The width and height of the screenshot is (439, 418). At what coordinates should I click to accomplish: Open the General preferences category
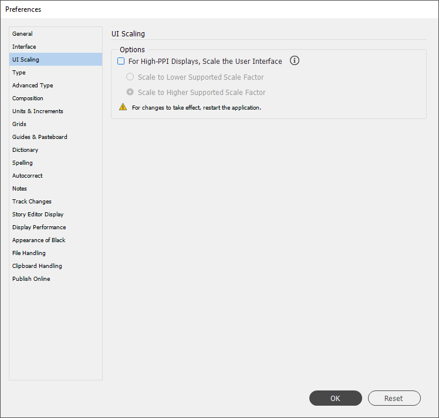click(x=56, y=33)
